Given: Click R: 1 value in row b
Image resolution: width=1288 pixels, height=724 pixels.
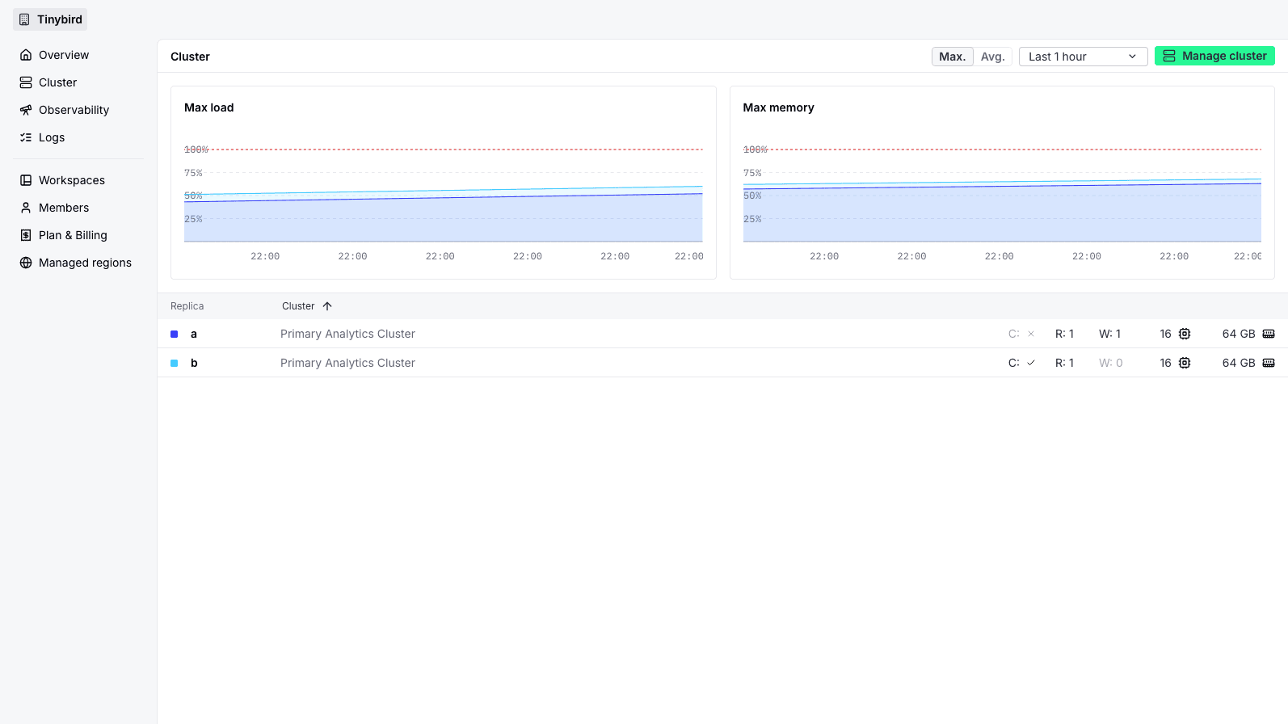Looking at the screenshot, I should tap(1064, 363).
